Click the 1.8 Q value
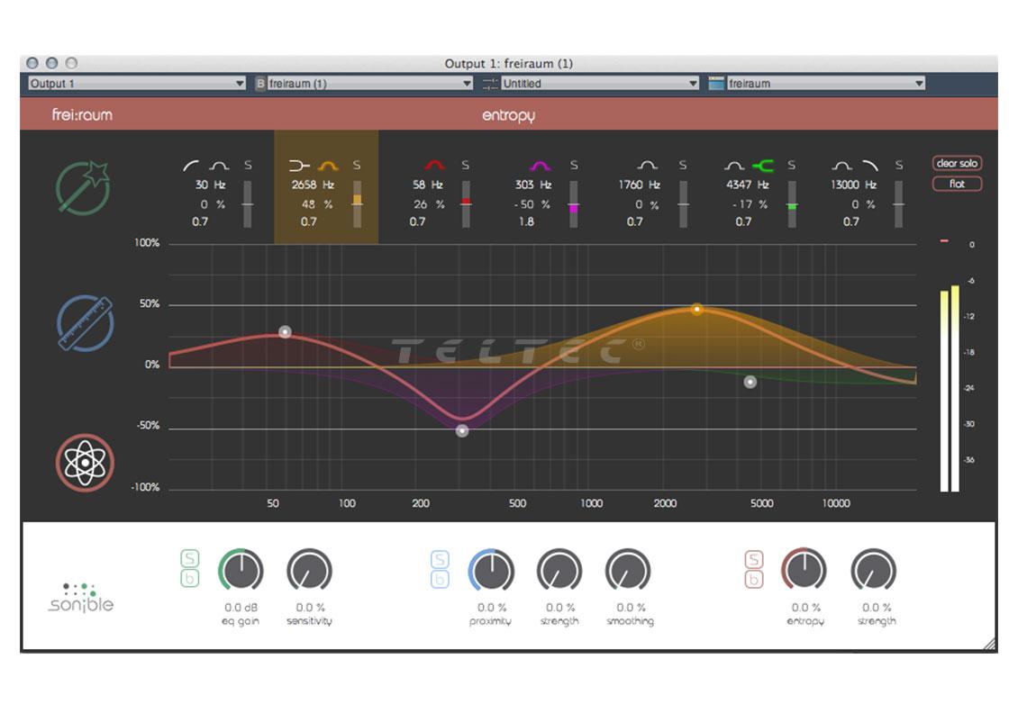This screenshot has width=1027, height=704. coord(527,221)
